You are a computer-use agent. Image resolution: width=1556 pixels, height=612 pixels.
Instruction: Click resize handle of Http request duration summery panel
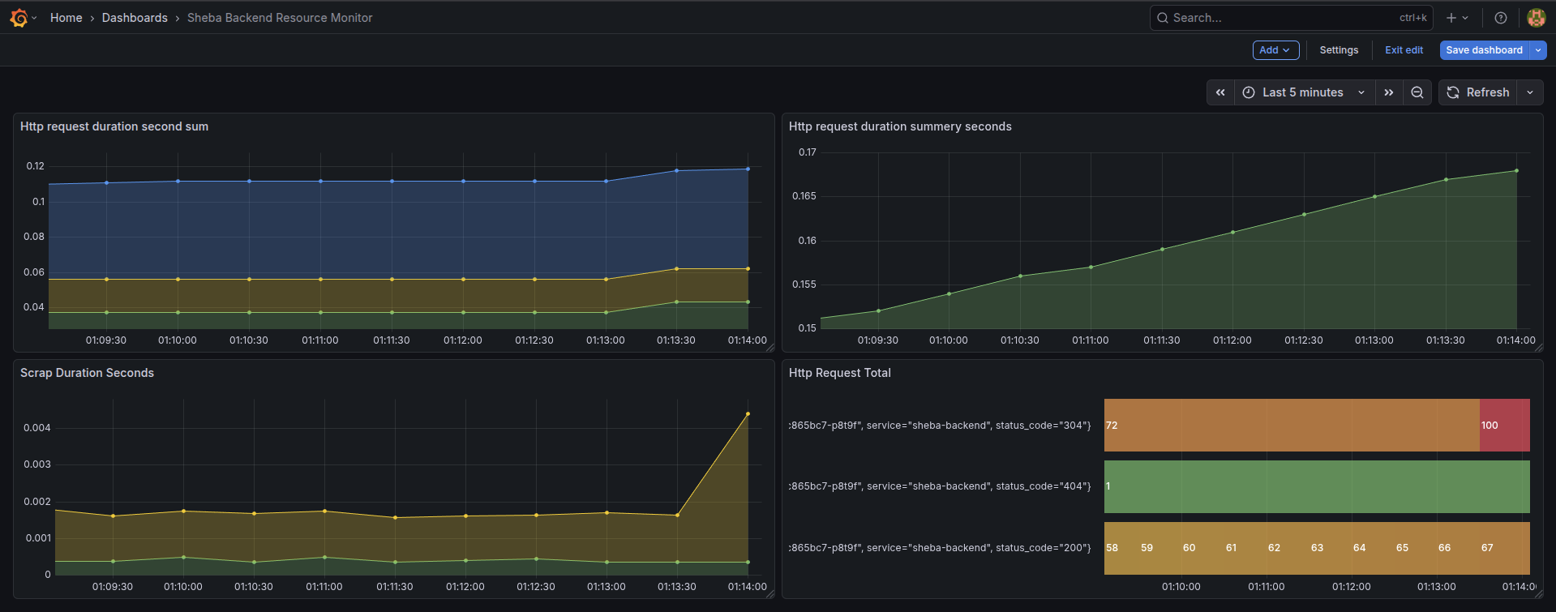tap(1538, 348)
